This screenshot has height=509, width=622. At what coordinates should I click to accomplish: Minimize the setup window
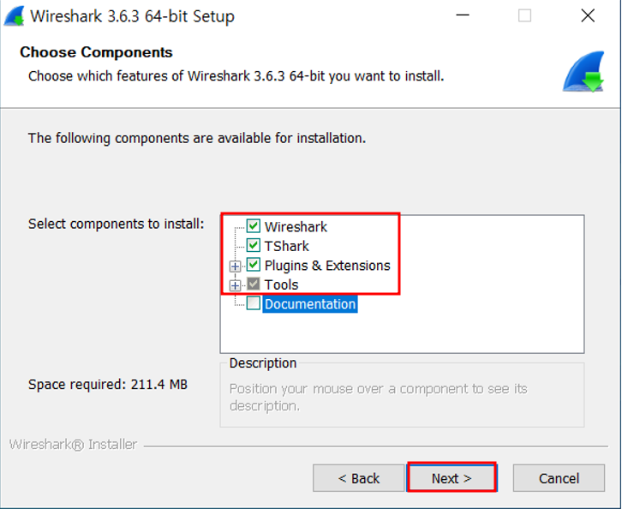[x=463, y=15]
